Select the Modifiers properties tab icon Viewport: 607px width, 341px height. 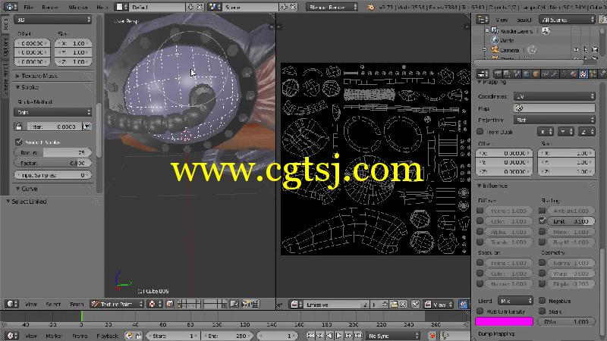[x=555, y=74]
